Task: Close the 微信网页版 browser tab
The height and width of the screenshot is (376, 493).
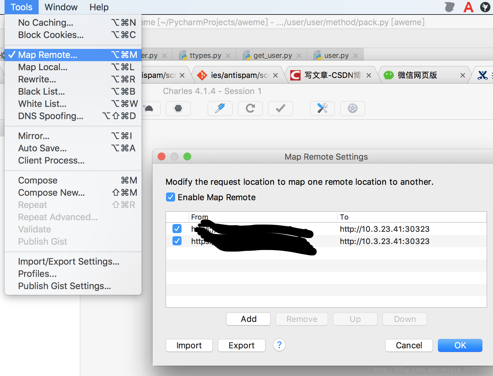Action: [463, 75]
